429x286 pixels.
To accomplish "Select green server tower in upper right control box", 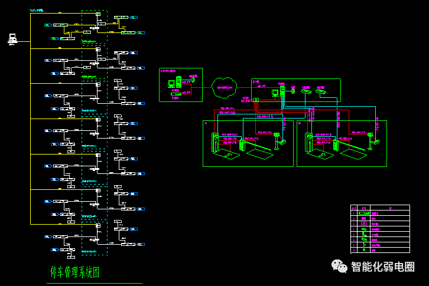I will pyautogui.click(x=282, y=91).
